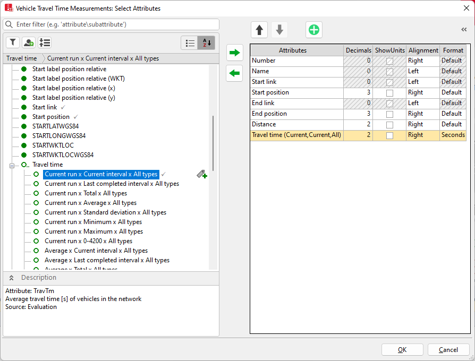Click the tag-plus icon beside selected row

click(x=202, y=174)
